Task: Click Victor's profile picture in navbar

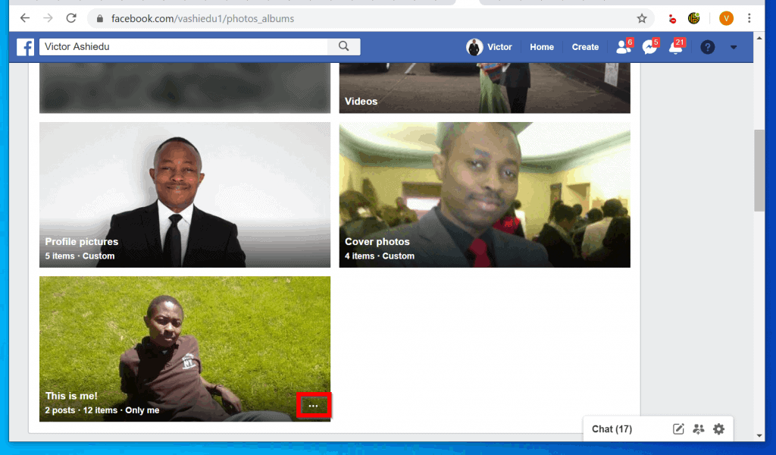Action: [x=474, y=47]
